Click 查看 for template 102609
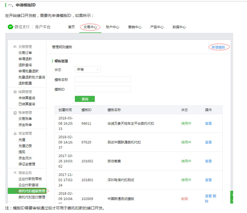 (208, 196)
